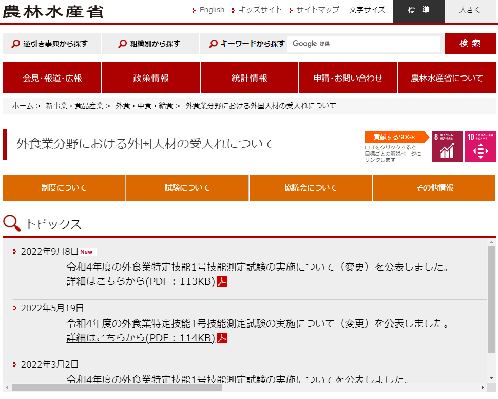Click the 農林水産省 ministry logo
498x399 pixels.
(x=53, y=11)
